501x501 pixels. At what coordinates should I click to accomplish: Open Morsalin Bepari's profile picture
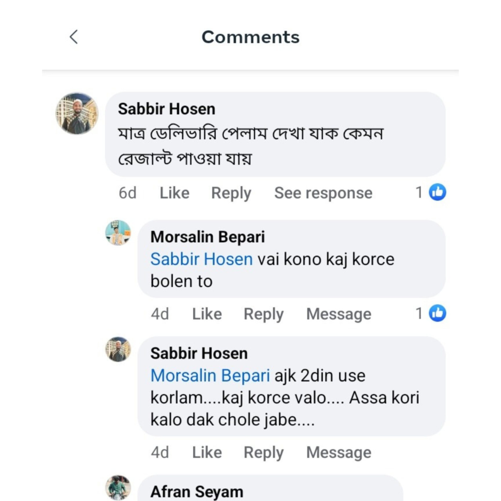118,233
